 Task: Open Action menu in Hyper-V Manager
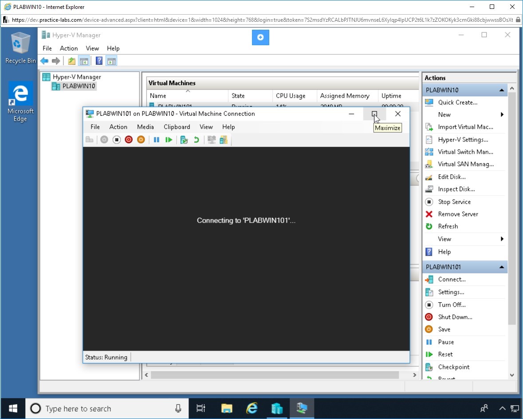[x=69, y=48]
